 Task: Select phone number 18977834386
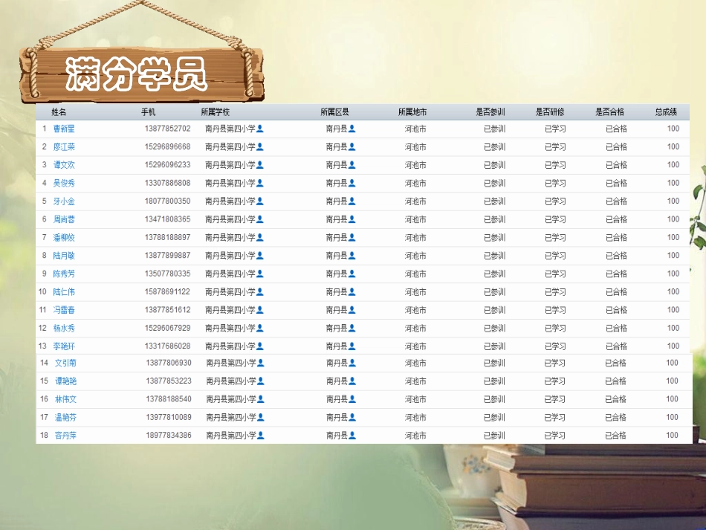[169, 436]
